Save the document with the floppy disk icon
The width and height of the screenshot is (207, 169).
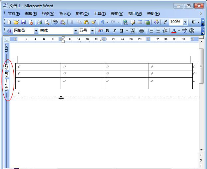click(x=23, y=22)
